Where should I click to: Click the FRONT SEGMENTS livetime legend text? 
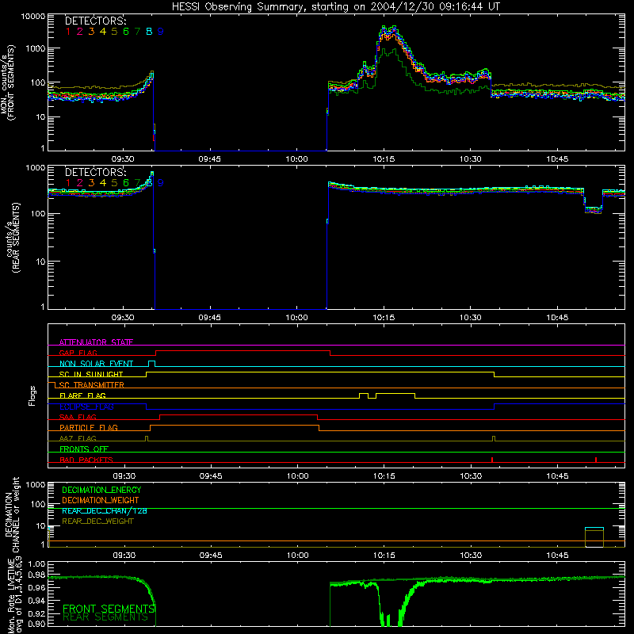109,609
